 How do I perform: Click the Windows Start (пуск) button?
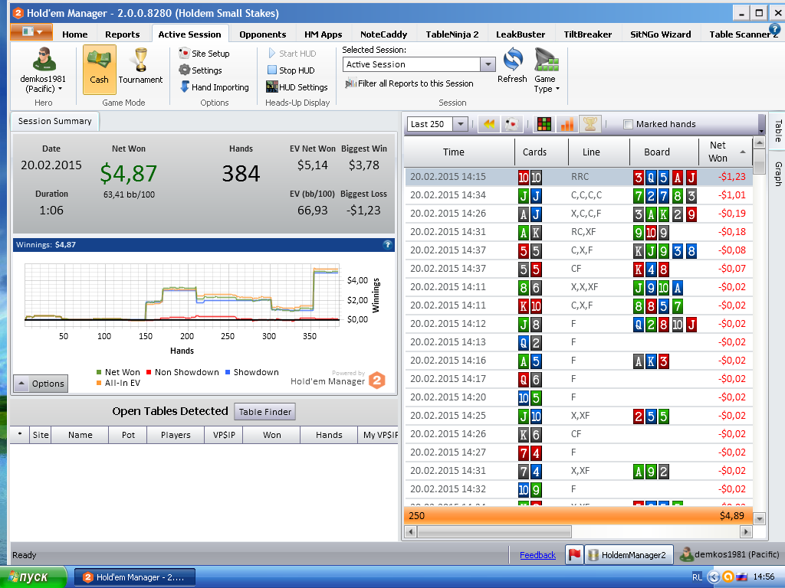pos(33,577)
